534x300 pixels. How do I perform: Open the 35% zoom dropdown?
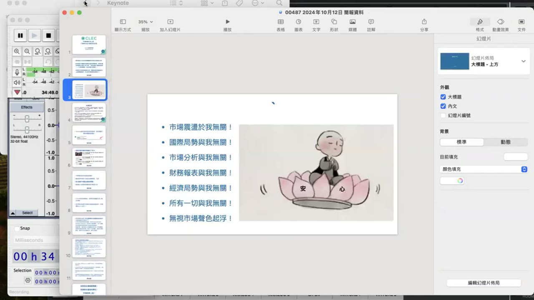[x=146, y=22]
